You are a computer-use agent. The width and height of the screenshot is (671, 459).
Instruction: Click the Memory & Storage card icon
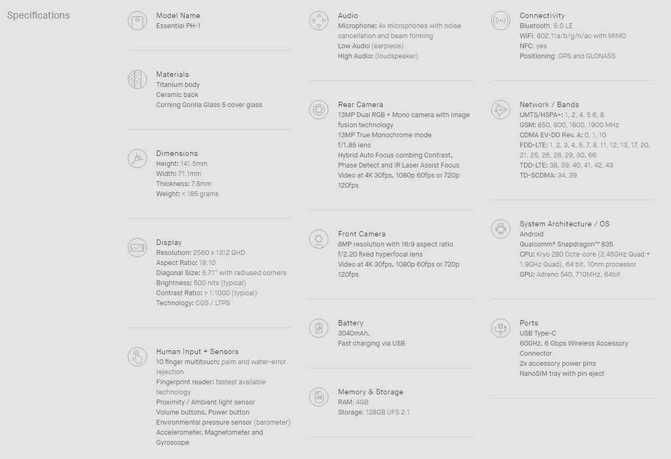coord(319,397)
